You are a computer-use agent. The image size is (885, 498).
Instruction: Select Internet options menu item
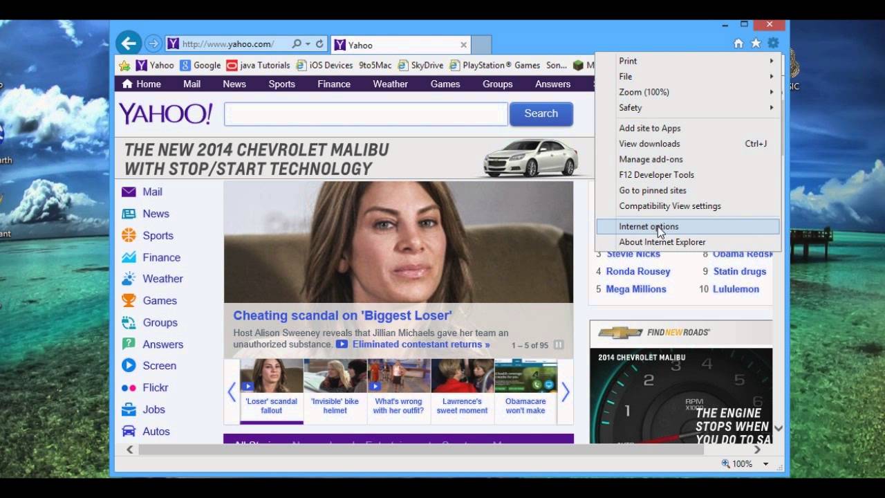pyautogui.click(x=688, y=226)
